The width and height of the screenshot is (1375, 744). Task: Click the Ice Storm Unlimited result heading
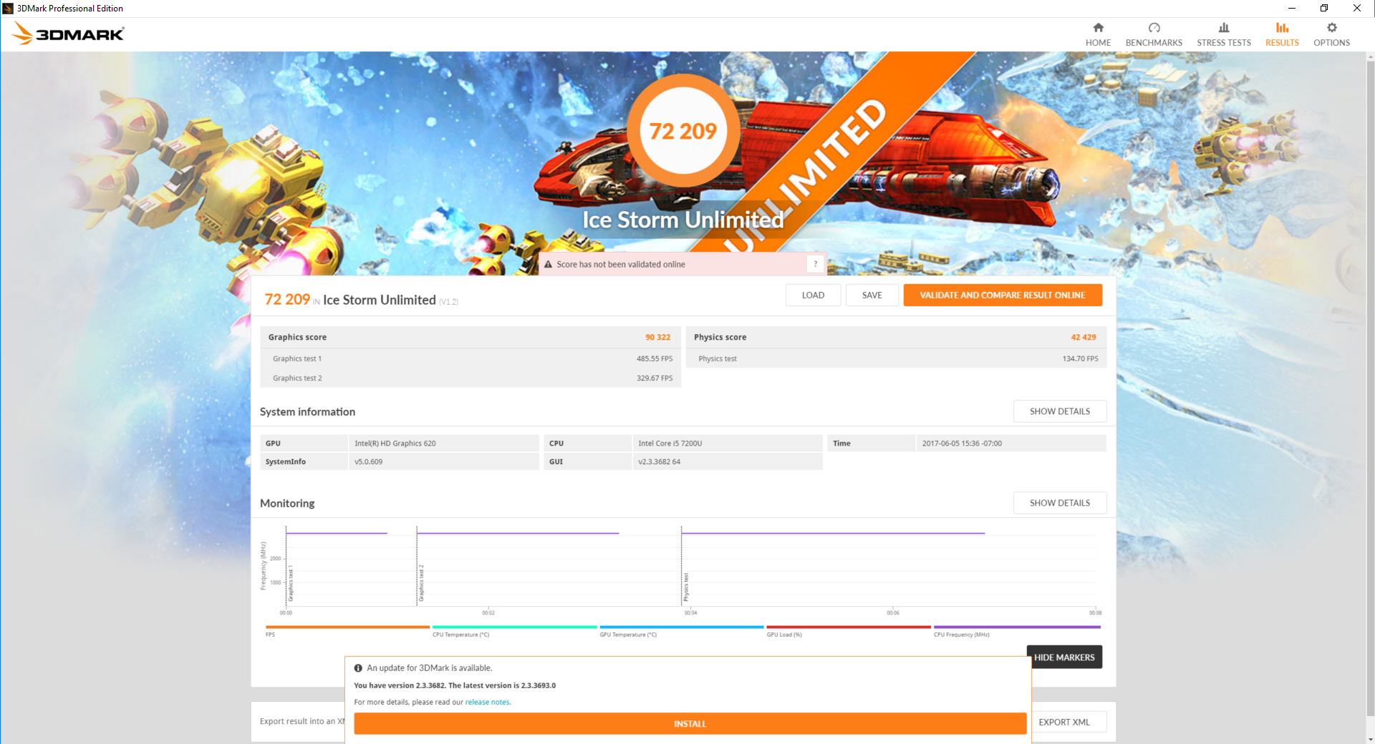click(x=380, y=300)
